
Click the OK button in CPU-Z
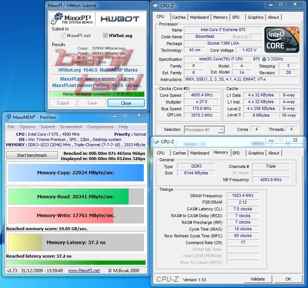[x=288, y=279]
